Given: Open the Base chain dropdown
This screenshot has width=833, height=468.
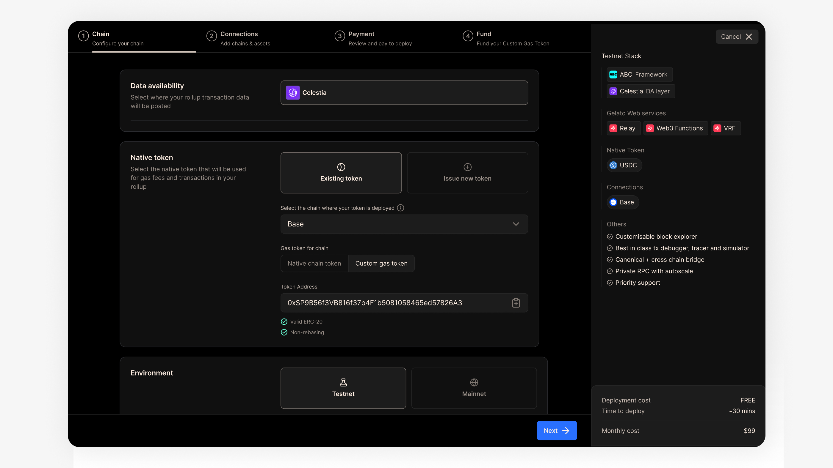Looking at the screenshot, I should 404,224.
